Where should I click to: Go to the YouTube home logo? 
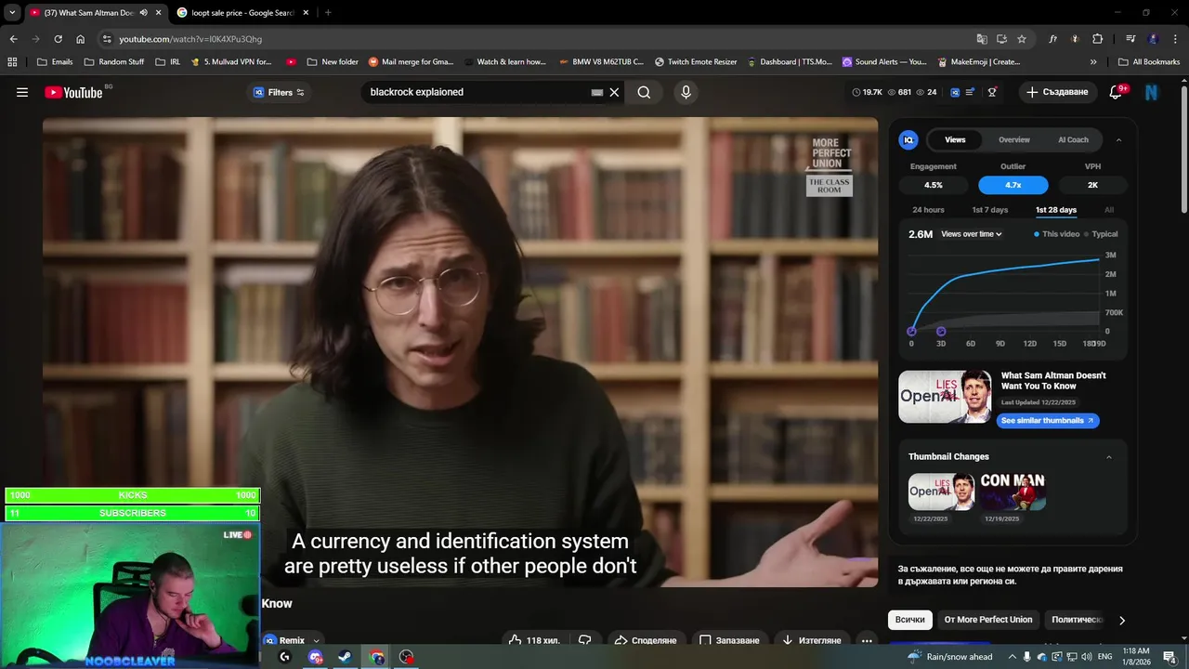click(73, 92)
